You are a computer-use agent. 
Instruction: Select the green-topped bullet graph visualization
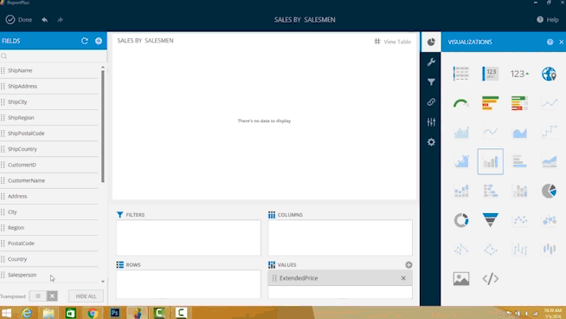point(520,103)
